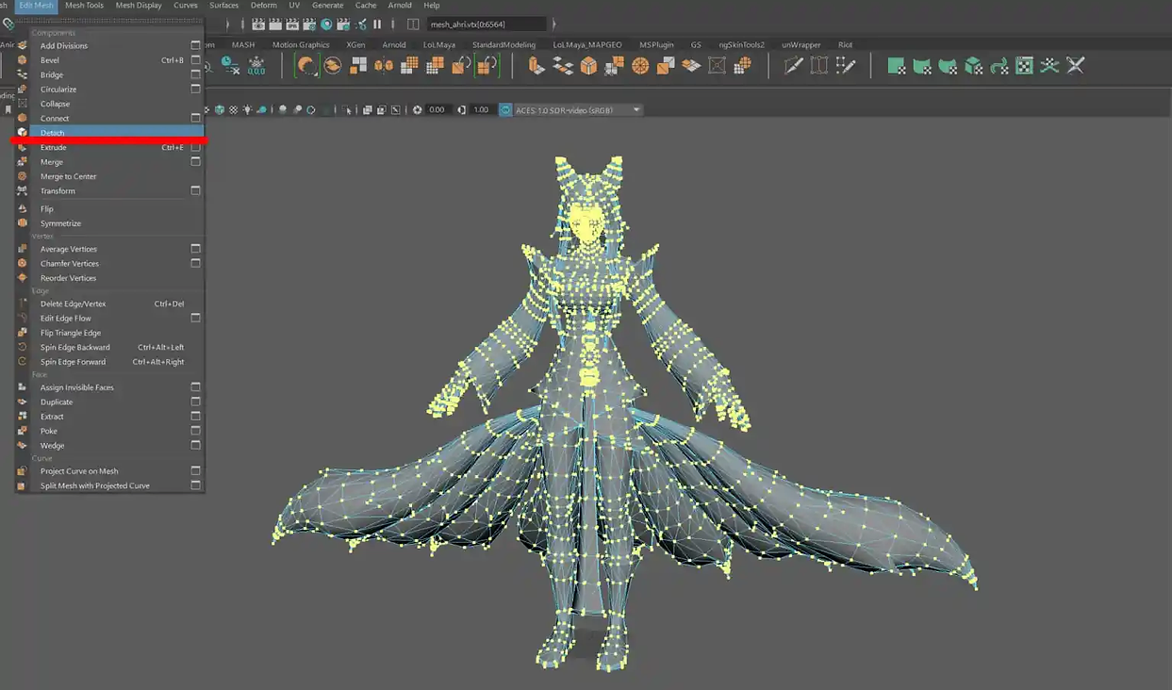This screenshot has width=1172, height=690.
Task: Select Merge to Center menu entry
Action: [68, 176]
